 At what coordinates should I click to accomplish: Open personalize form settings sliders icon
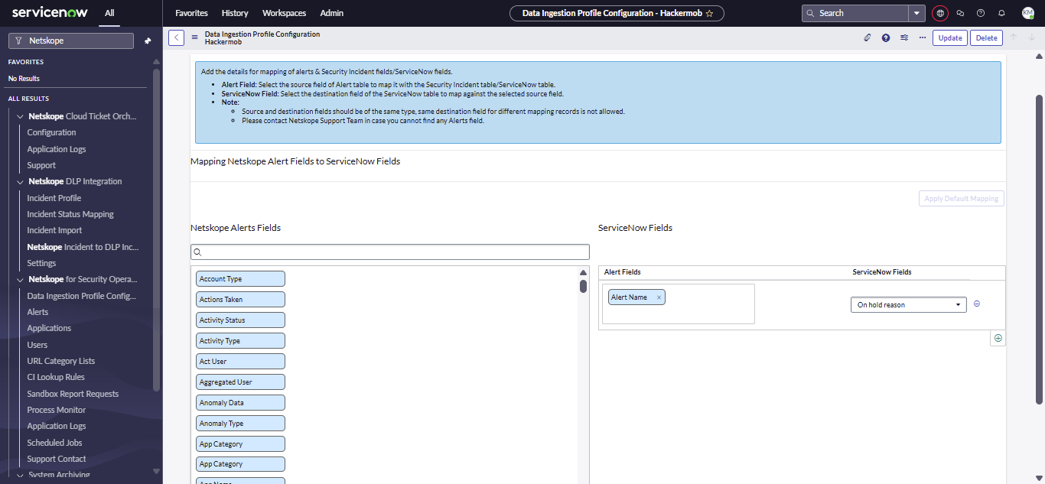[904, 37]
